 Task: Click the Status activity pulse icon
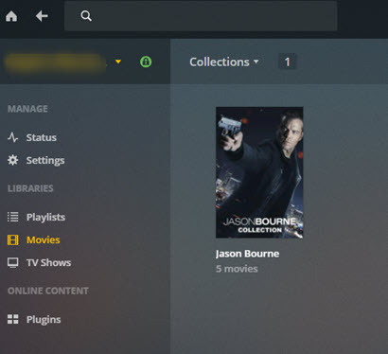coord(12,137)
